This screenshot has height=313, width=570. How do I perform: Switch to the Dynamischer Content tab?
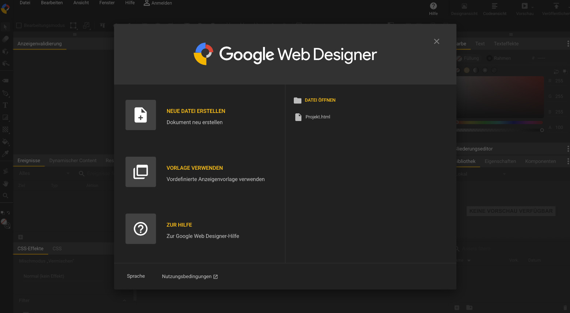pos(73,161)
